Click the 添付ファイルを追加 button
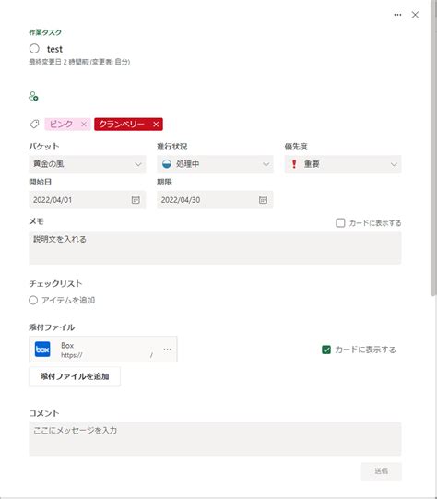 pyautogui.click(x=75, y=376)
